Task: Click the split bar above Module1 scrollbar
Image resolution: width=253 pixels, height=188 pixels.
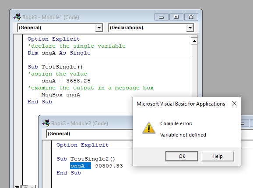Action: pyautogui.click(x=194, y=36)
